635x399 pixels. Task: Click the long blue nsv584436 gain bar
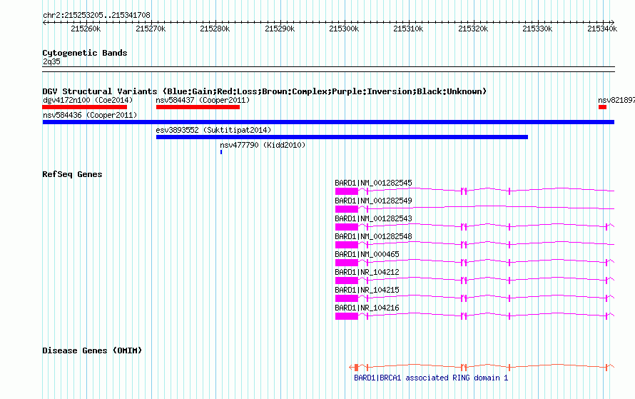[x=328, y=122]
